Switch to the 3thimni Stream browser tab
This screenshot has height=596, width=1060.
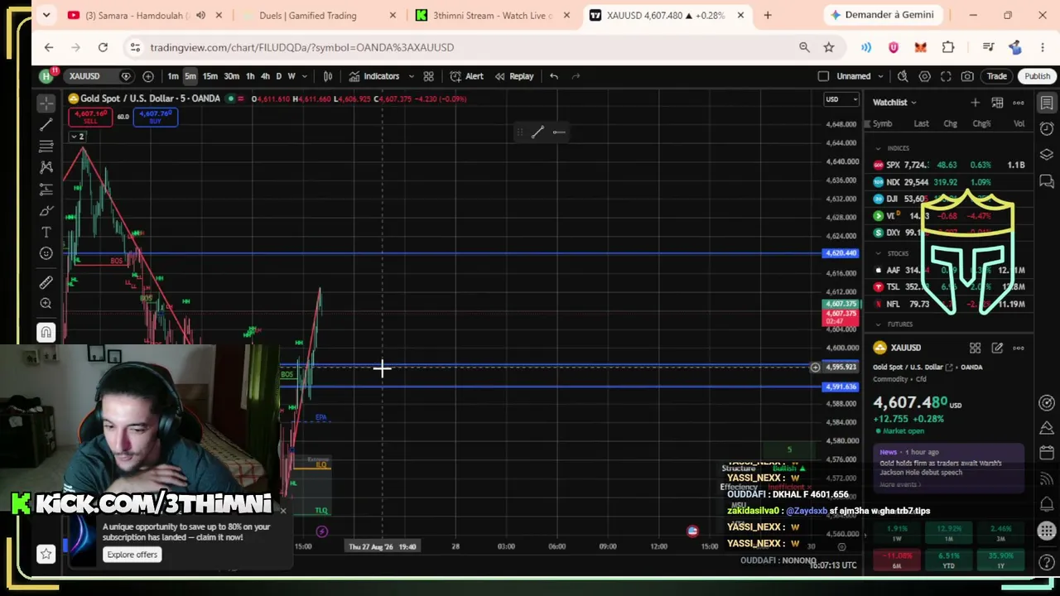(x=493, y=15)
